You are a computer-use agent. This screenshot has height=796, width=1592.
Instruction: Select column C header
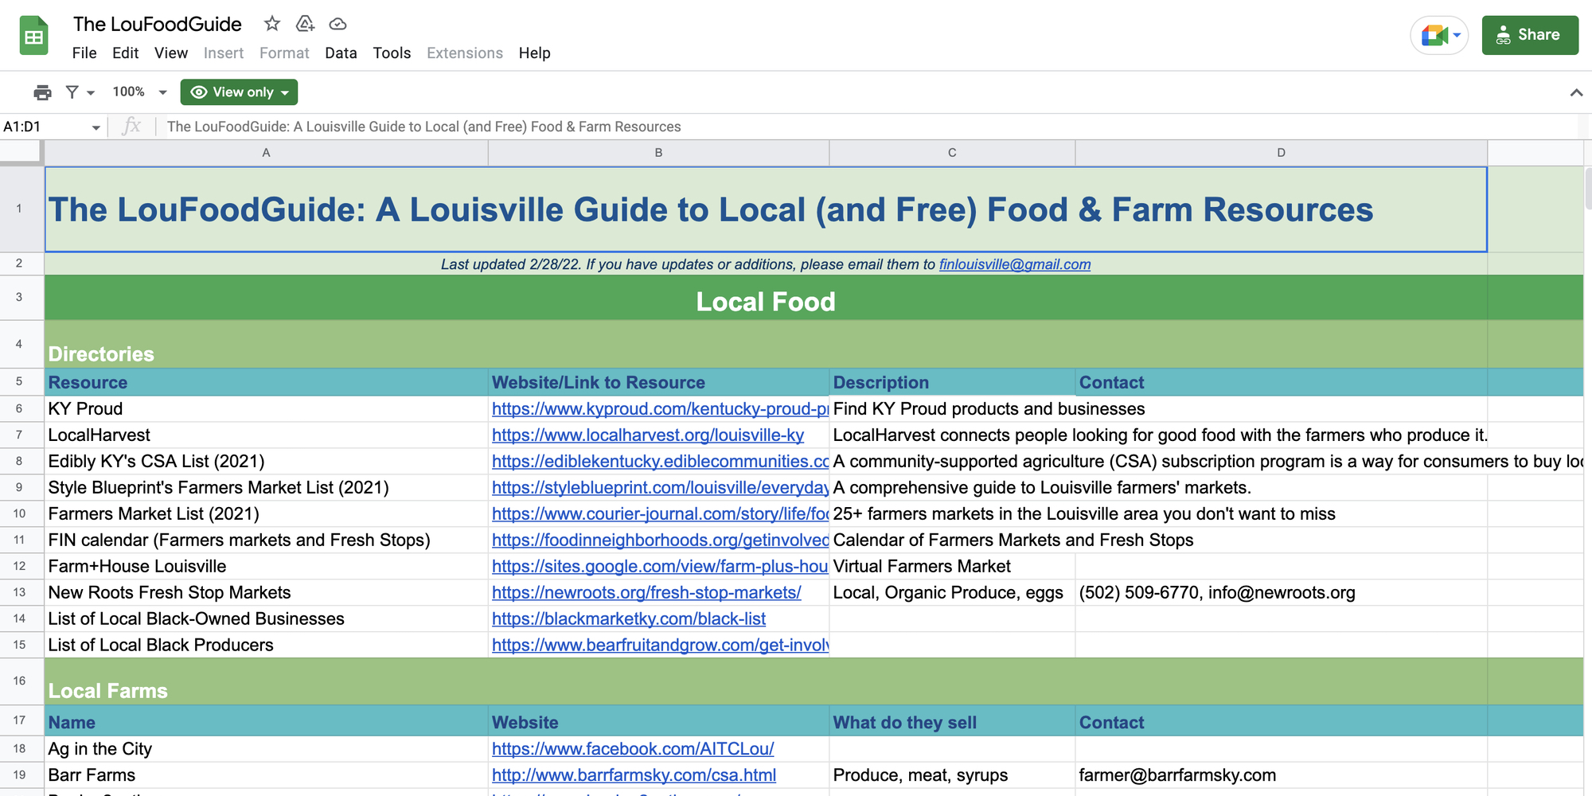pyautogui.click(x=952, y=153)
